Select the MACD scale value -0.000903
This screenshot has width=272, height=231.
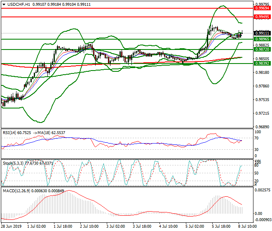(263, 220)
